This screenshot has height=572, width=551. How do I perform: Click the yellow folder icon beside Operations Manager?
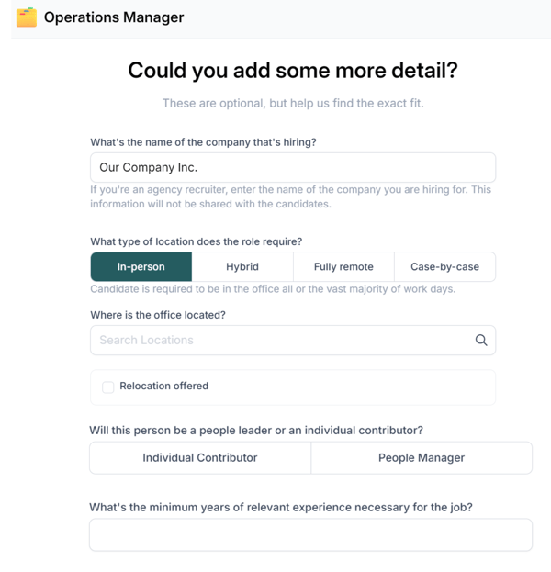(x=27, y=17)
